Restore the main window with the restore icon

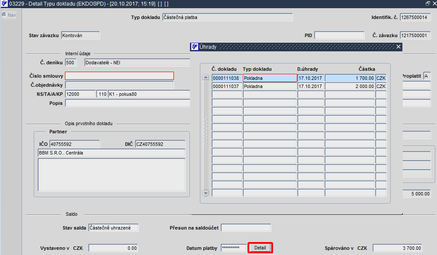tap(428, 3)
